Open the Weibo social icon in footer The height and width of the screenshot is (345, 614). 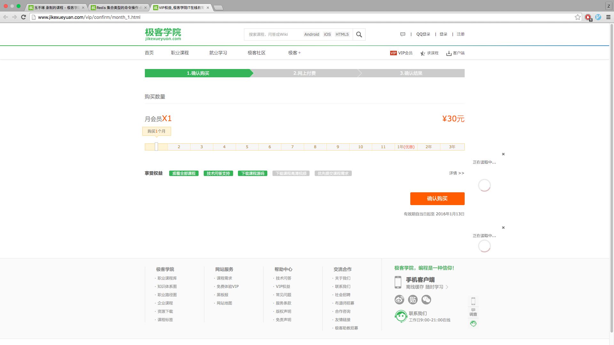[x=399, y=300]
